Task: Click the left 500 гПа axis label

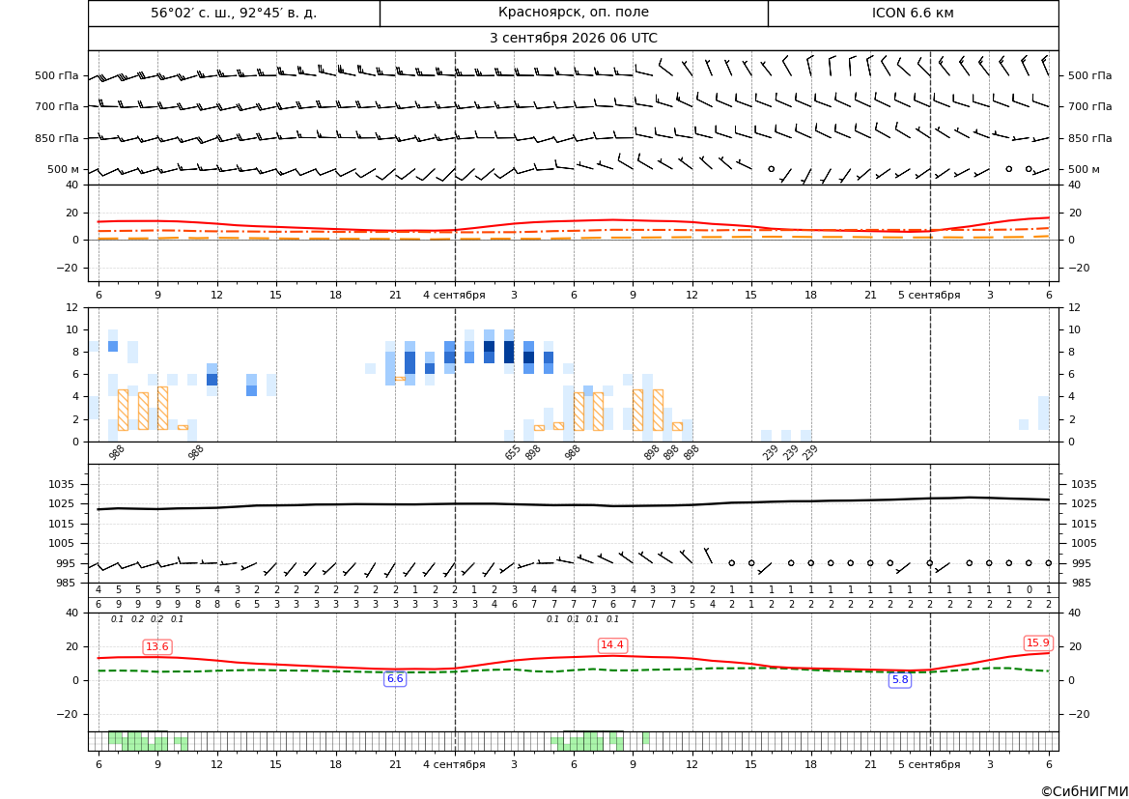Action: click(56, 75)
